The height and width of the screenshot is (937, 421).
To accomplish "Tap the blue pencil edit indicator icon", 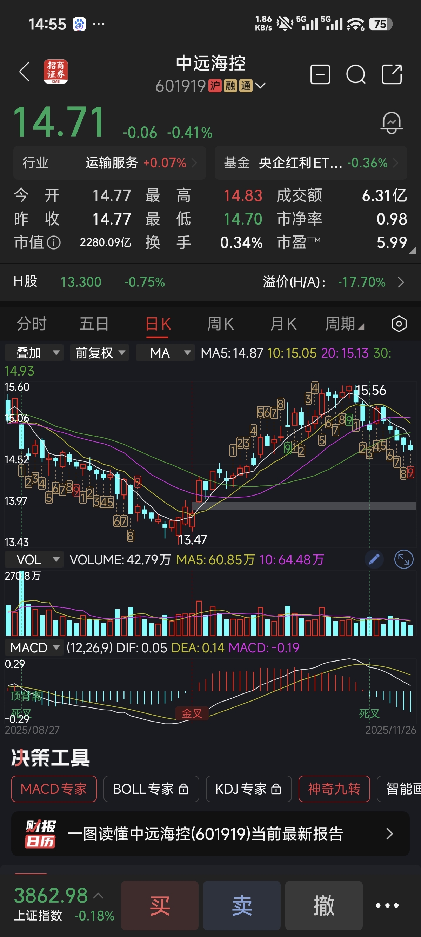I will click(x=374, y=559).
